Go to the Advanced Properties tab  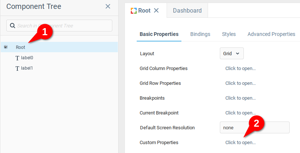[271, 34]
